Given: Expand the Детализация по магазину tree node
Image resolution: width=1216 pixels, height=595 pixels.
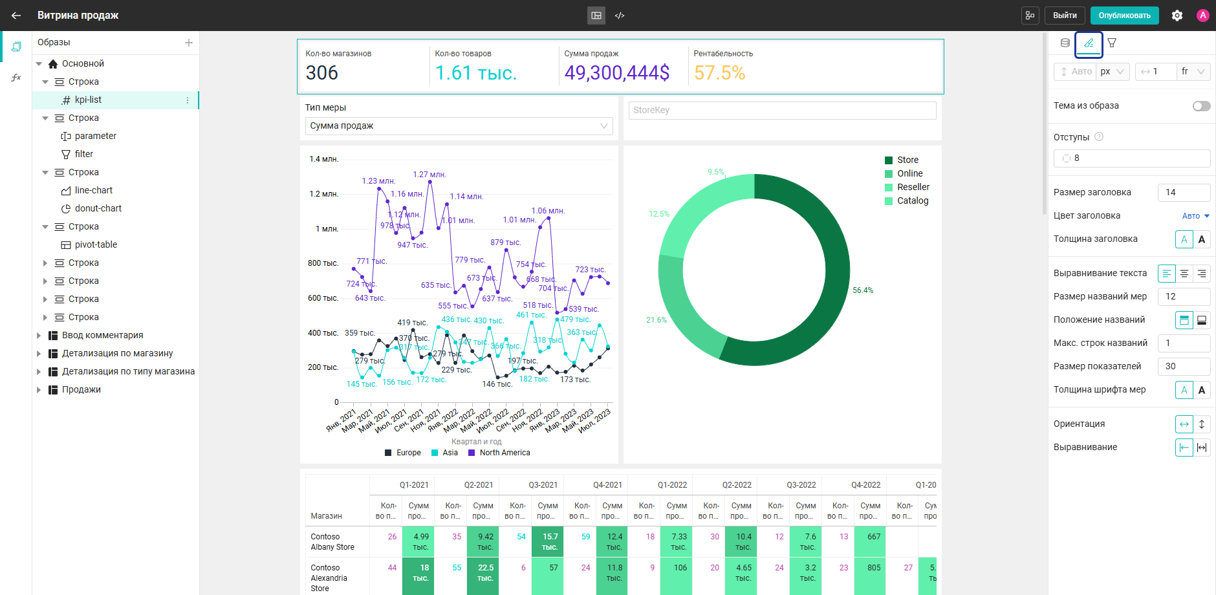Looking at the screenshot, I should (39, 354).
